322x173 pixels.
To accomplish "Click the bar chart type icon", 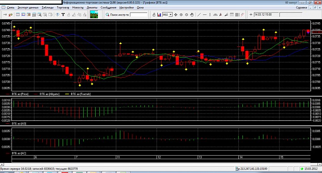I will click(159, 15).
